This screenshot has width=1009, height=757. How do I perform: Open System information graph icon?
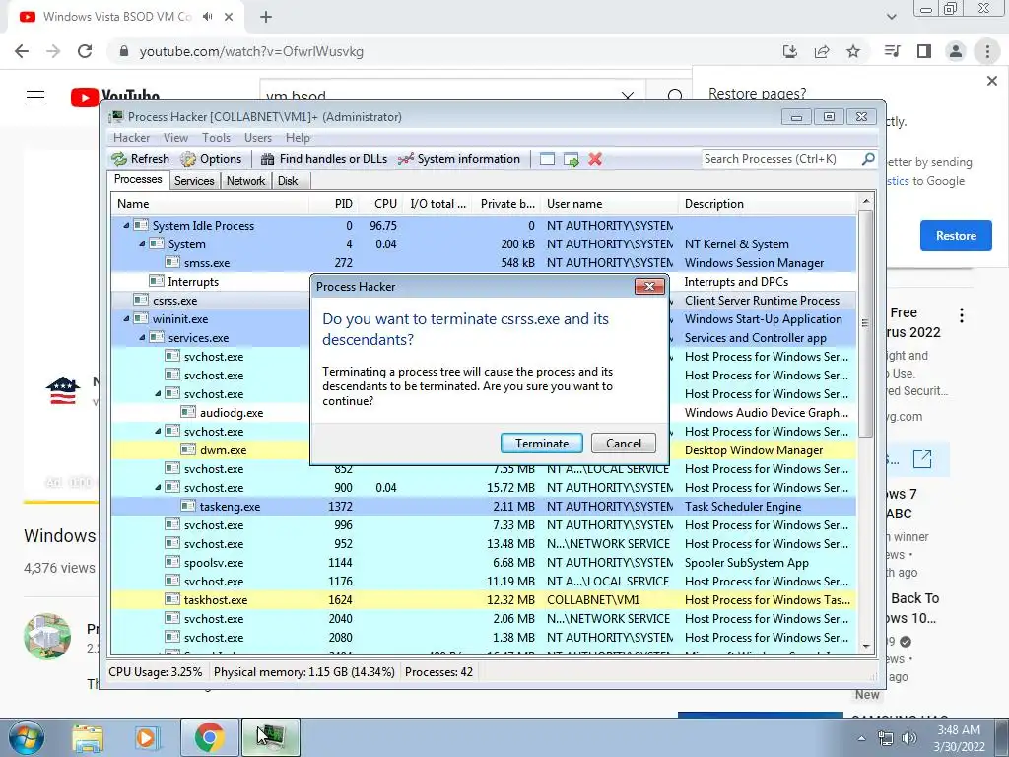point(405,159)
